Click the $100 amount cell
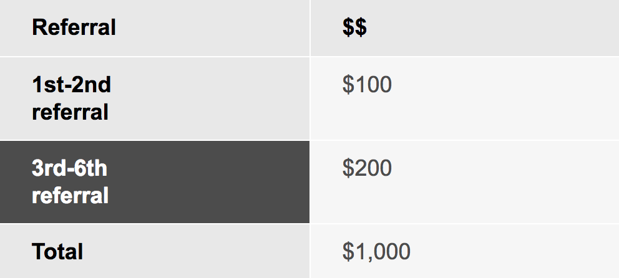 [465, 98]
